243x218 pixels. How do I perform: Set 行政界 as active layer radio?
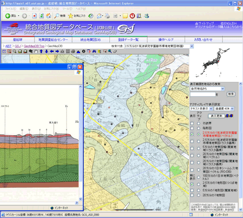point(198,124)
